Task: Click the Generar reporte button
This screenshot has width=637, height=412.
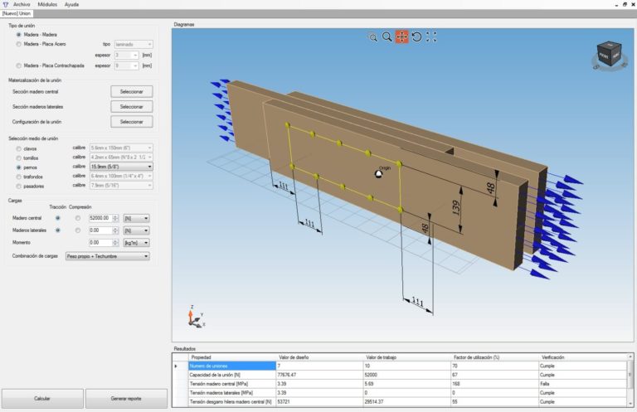Action: pyautogui.click(x=126, y=399)
